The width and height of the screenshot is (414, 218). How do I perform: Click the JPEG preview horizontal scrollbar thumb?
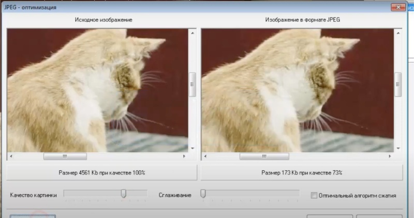pos(264,157)
